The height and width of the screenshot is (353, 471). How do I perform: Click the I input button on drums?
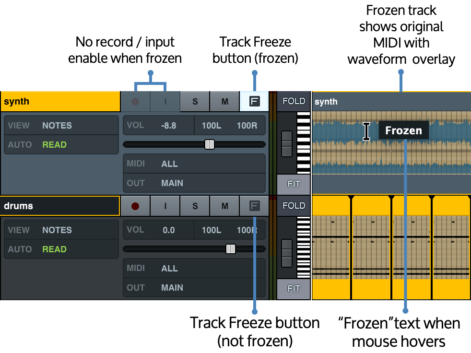pos(165,206)
